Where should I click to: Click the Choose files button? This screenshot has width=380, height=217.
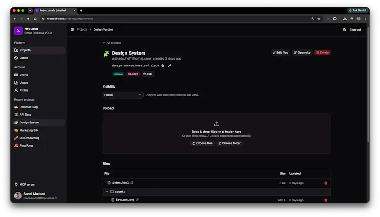pos(202,143)
